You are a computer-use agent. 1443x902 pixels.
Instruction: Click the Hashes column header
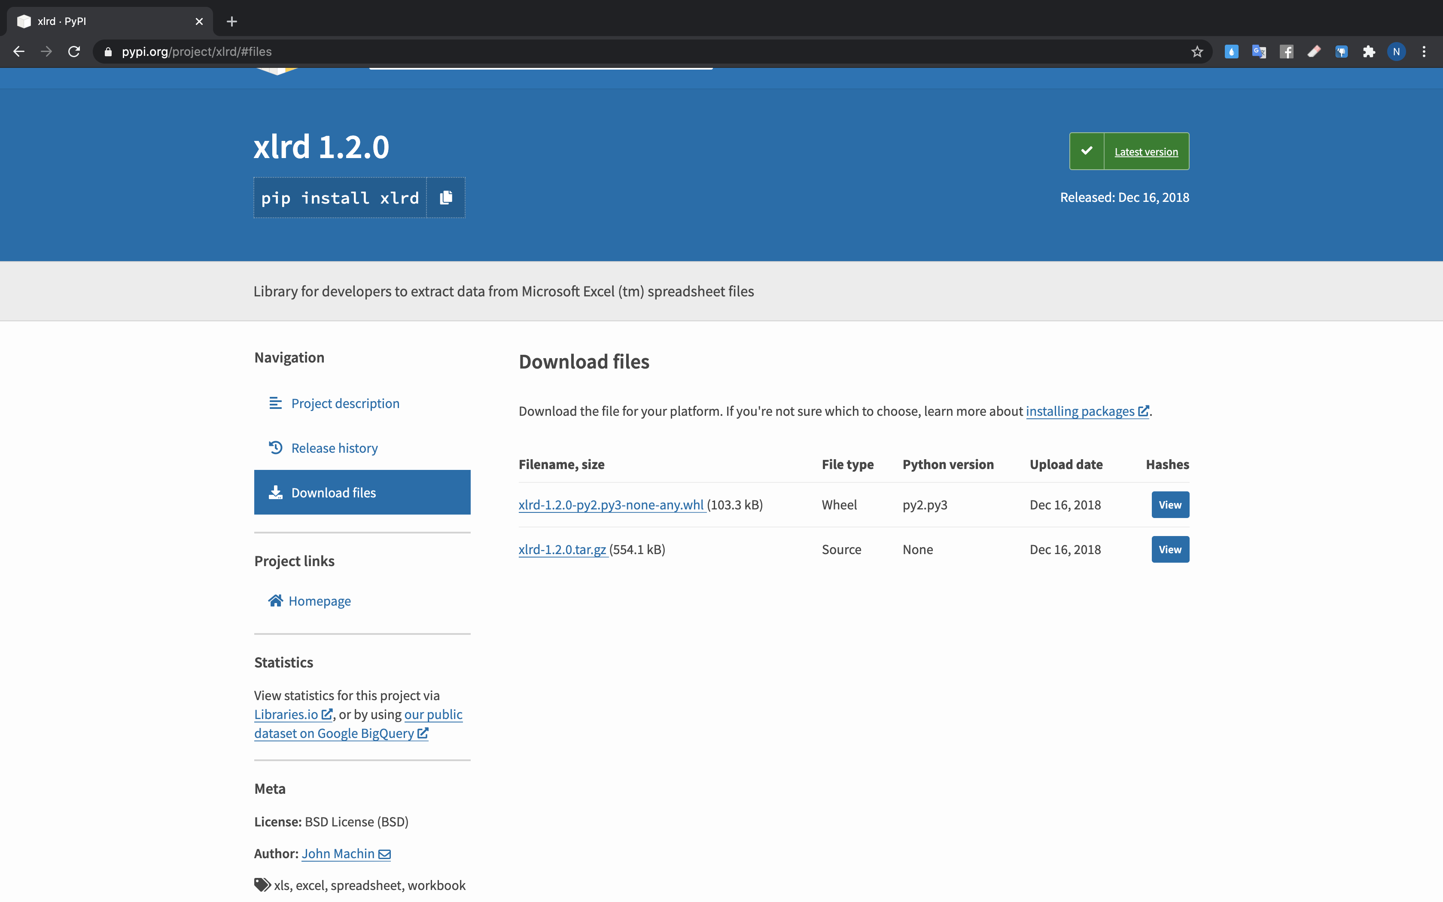(1168, 464)
